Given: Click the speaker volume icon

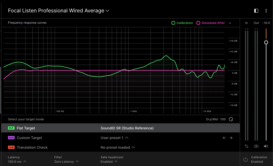Looking at the screenshot, I should point(266,146).
